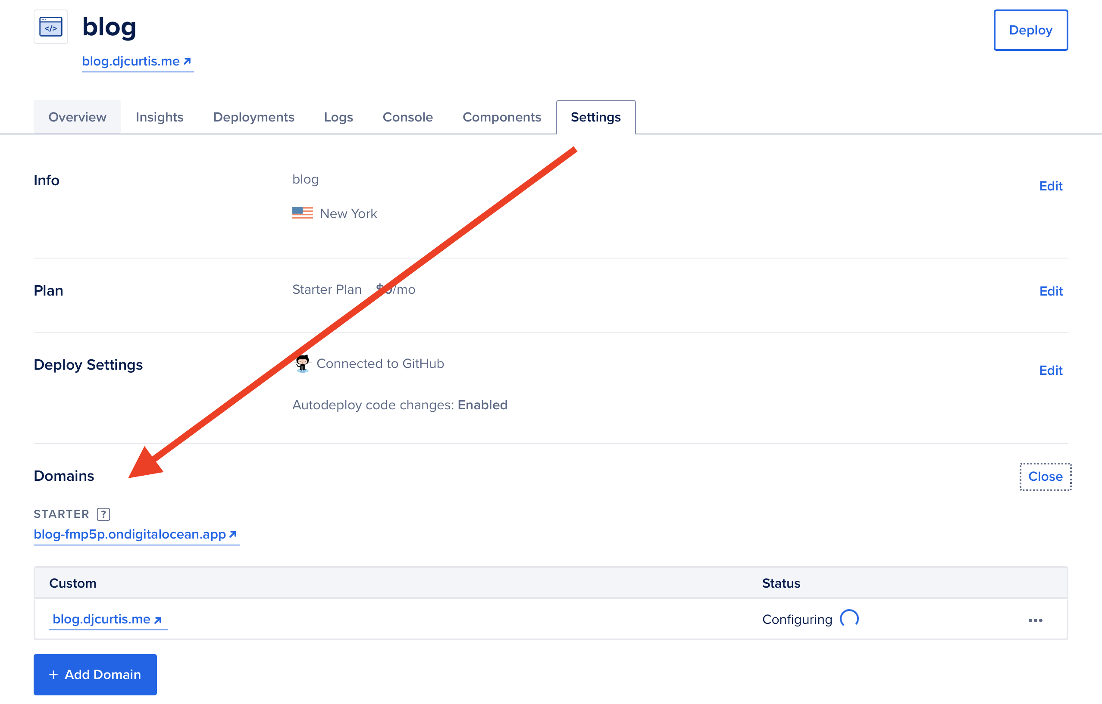This screenshot has height=704, width=1102.
Task: View the Logs tab
Action: point(338,117)
